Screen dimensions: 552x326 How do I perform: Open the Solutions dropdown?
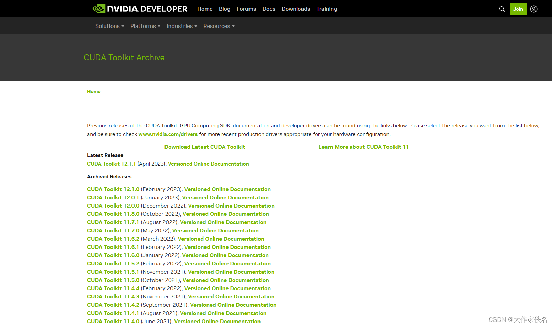pyautogui.click(x=109, y=26)
